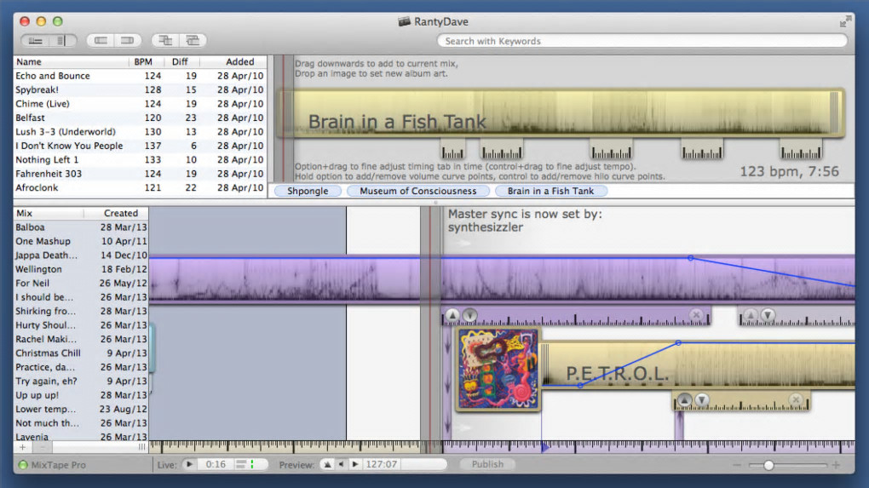The width and height of the screenshot is (869, 488).
Task: Toggle the live level indicator button
Action: point(244,465)
